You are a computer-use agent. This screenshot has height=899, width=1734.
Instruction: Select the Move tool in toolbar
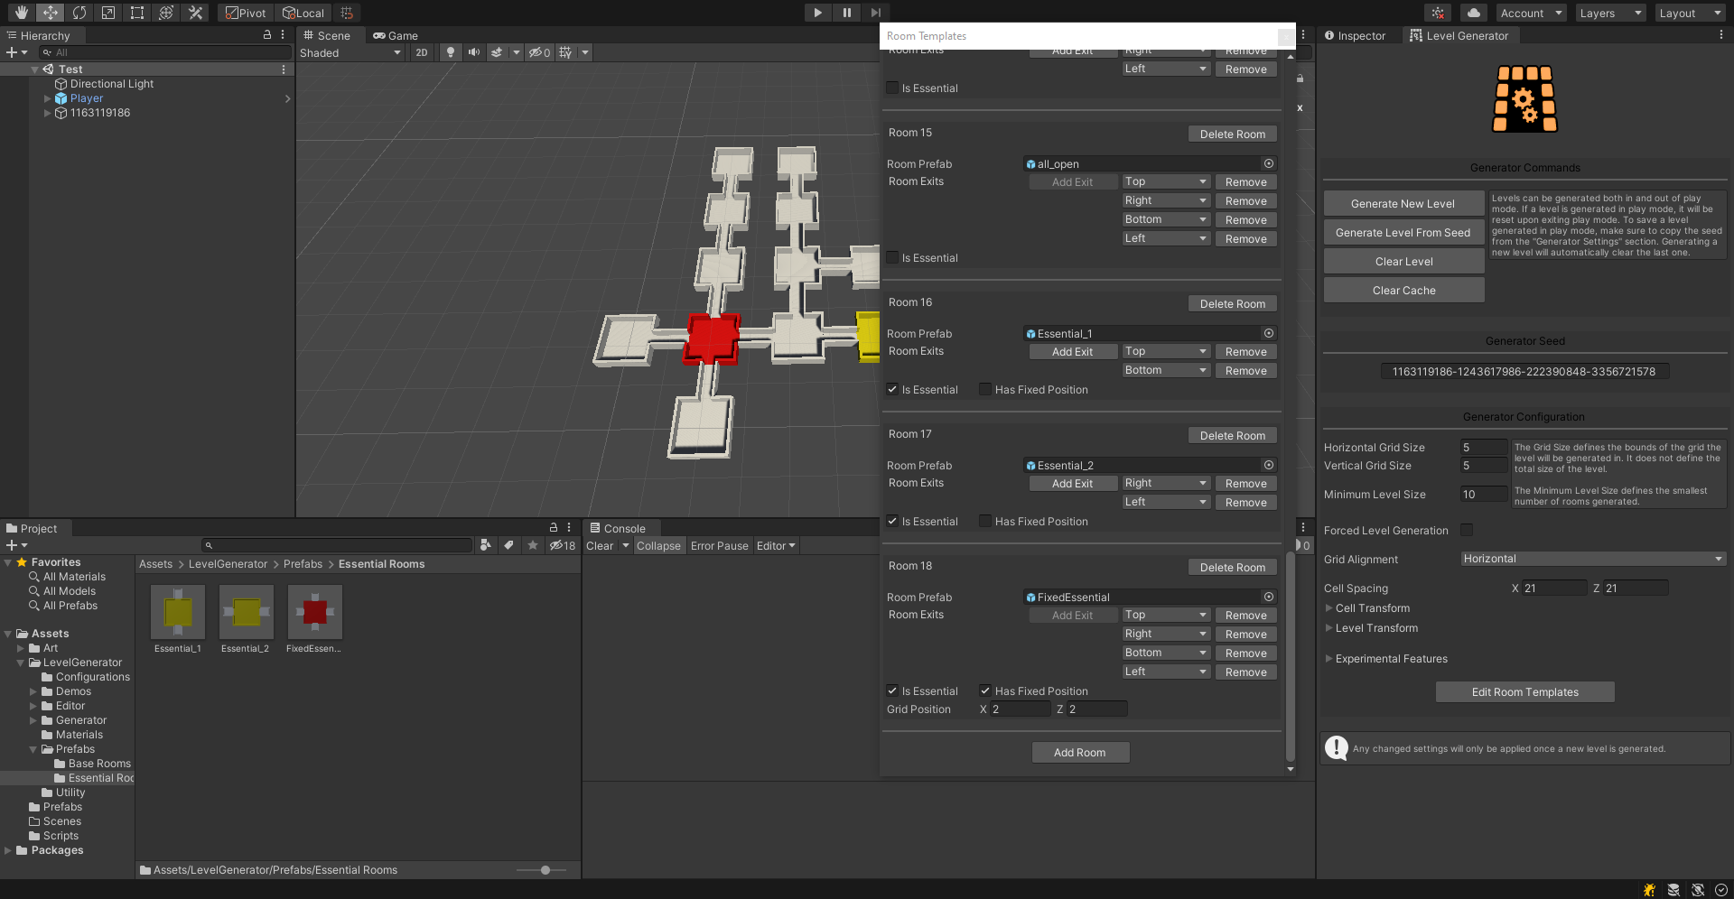(x=50, y=13)
